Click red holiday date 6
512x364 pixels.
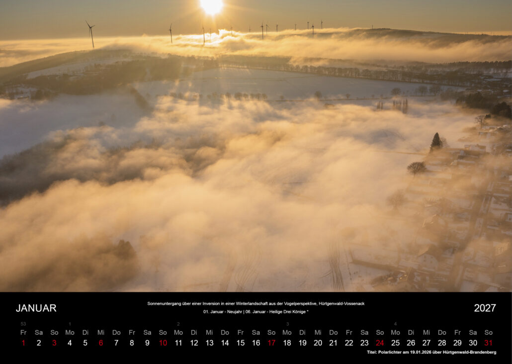[101, 343]
